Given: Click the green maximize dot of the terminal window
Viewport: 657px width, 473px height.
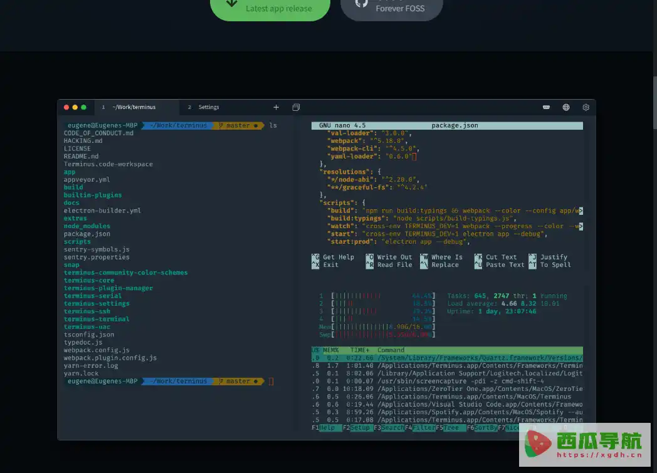Looking at the screenshot, I should click(x=84, y=107).
